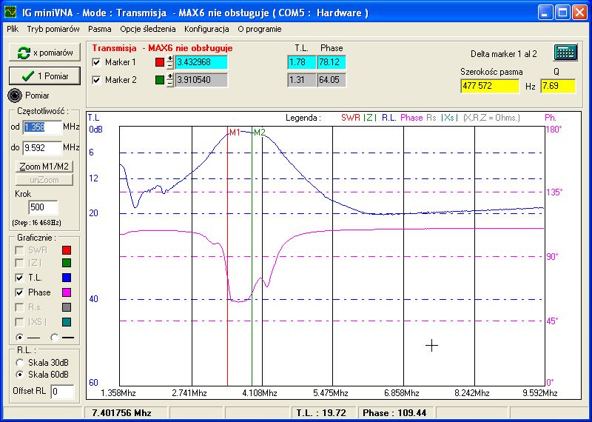Click the green Marker 2 color square
The height and width of the screenshot is (422, 592).
pos(159,80)
